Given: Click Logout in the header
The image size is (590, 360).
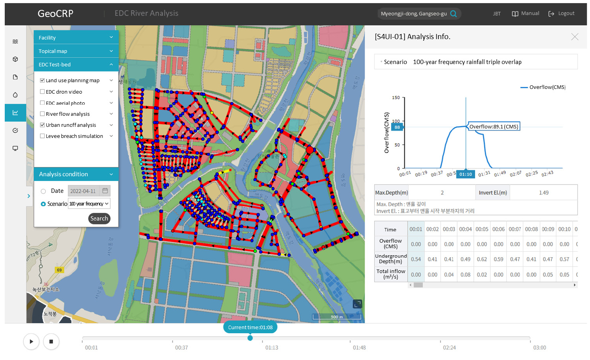Looking at the screenshot, I should coord(562,13).
